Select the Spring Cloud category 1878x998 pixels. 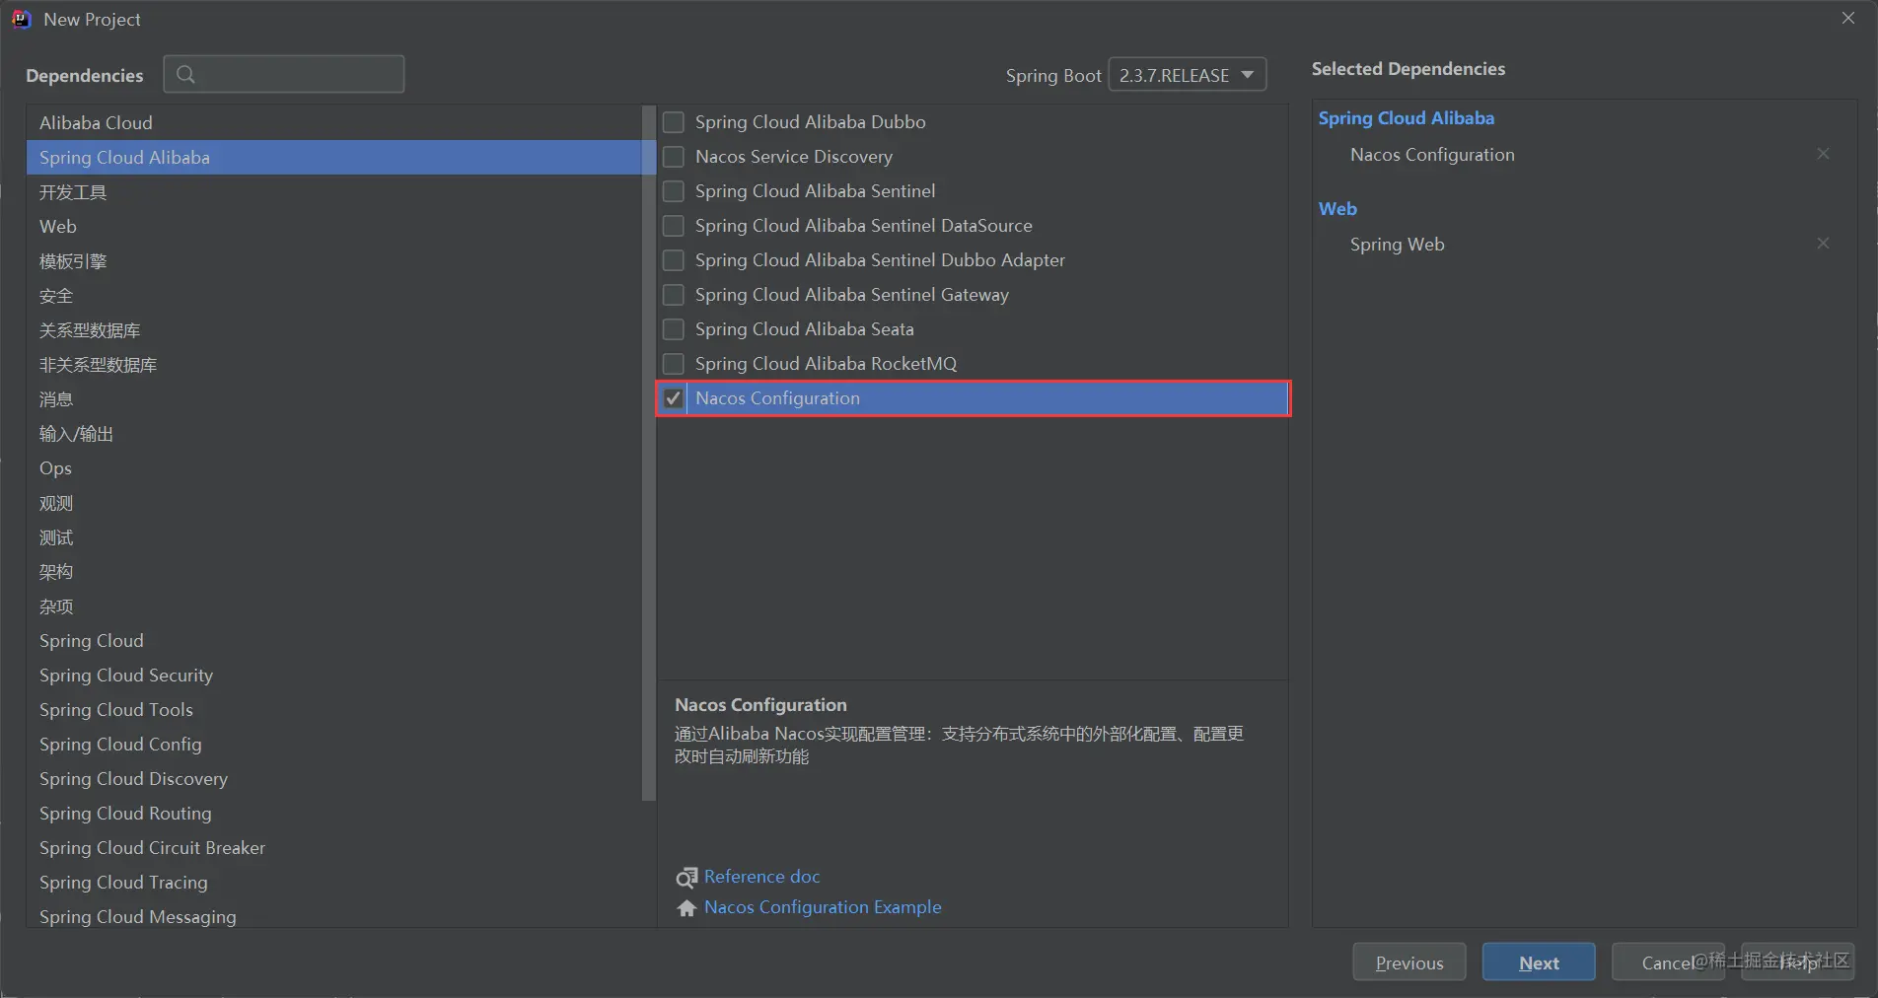[x=333, y=641]
